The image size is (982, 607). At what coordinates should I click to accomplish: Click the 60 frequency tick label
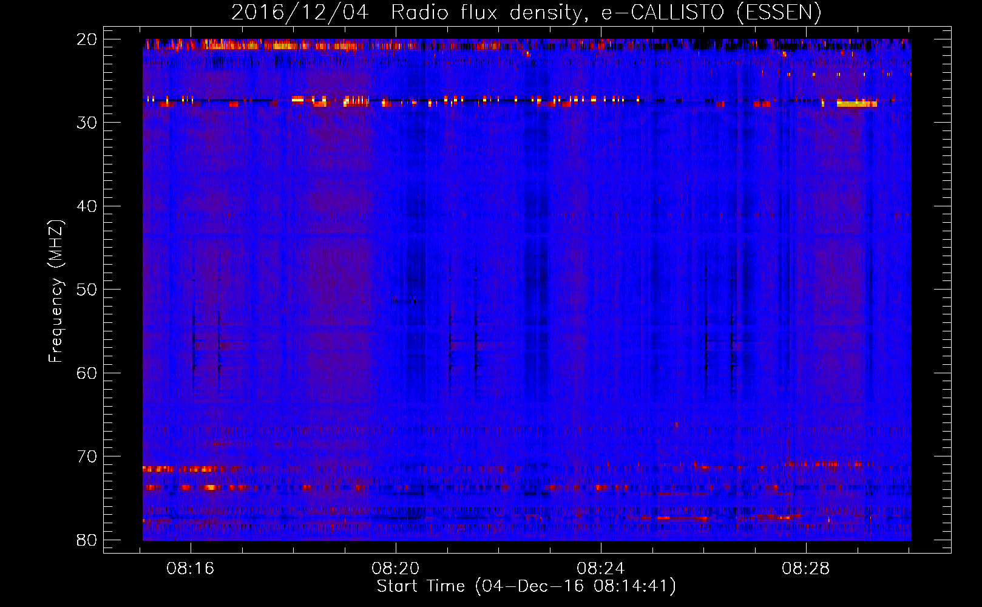pos(87,373)
